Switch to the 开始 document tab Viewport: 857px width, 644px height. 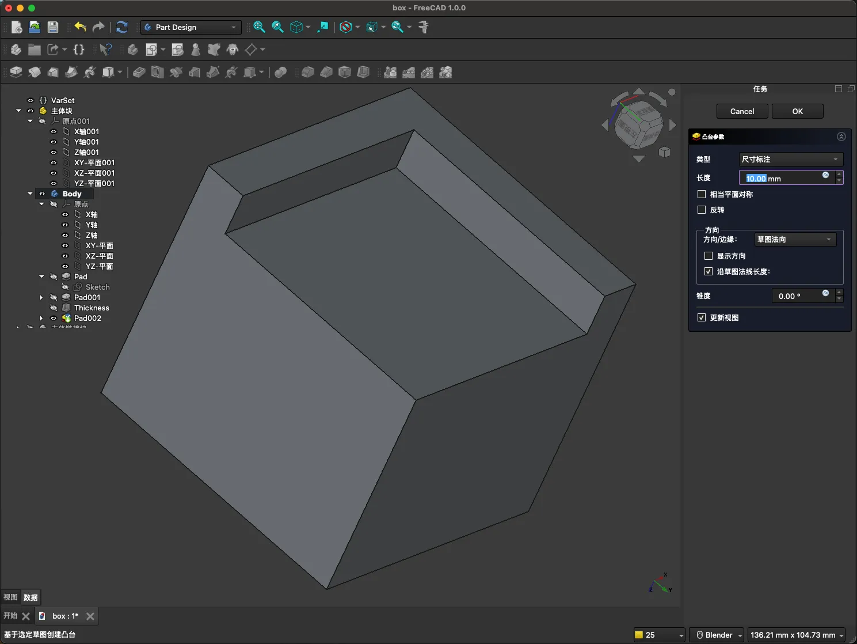click(10, 616)
